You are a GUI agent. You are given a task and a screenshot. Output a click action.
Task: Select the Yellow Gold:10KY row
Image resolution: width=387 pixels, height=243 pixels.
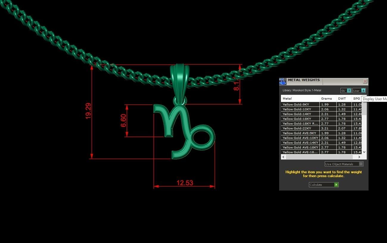[x=322, y=109]
